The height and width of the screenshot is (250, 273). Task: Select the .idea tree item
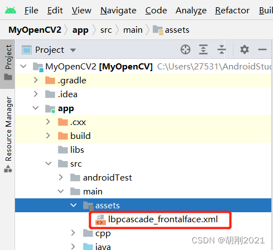click(x=143, y=94)
